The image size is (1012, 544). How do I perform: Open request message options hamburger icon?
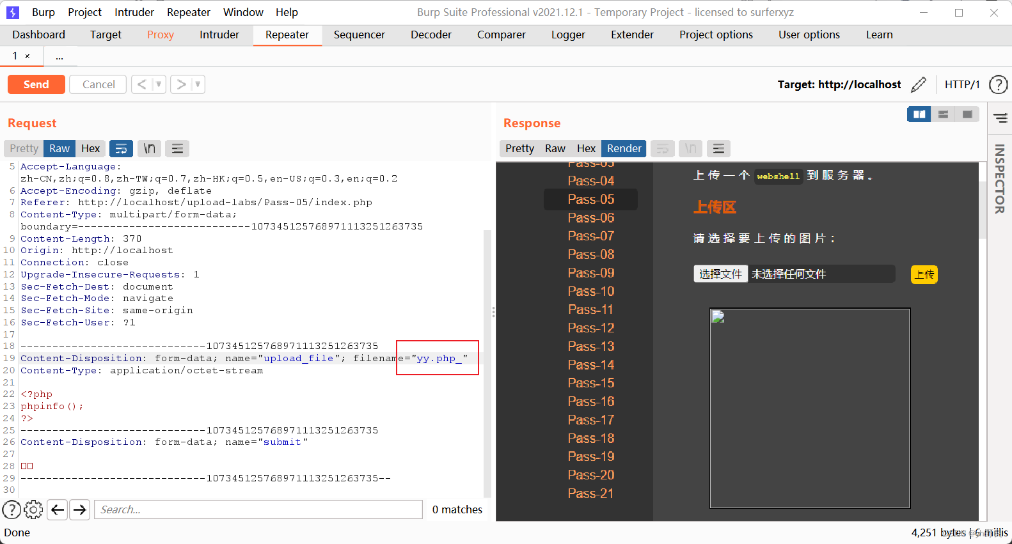tap(177, 148)
